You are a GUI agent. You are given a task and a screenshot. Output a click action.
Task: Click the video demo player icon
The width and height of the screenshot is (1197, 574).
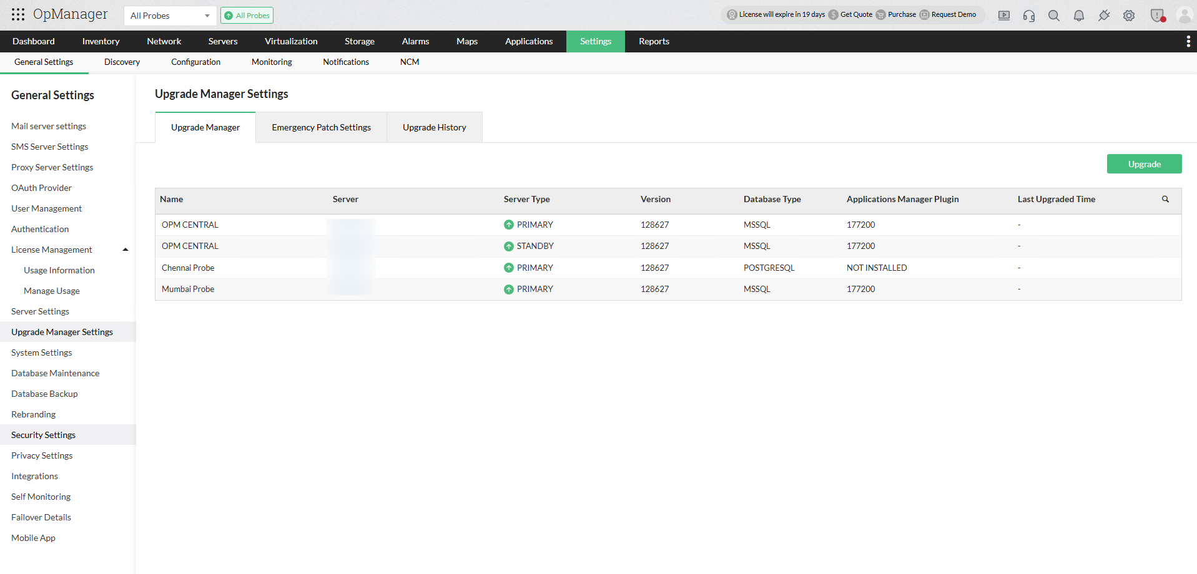click(1003, 15)
